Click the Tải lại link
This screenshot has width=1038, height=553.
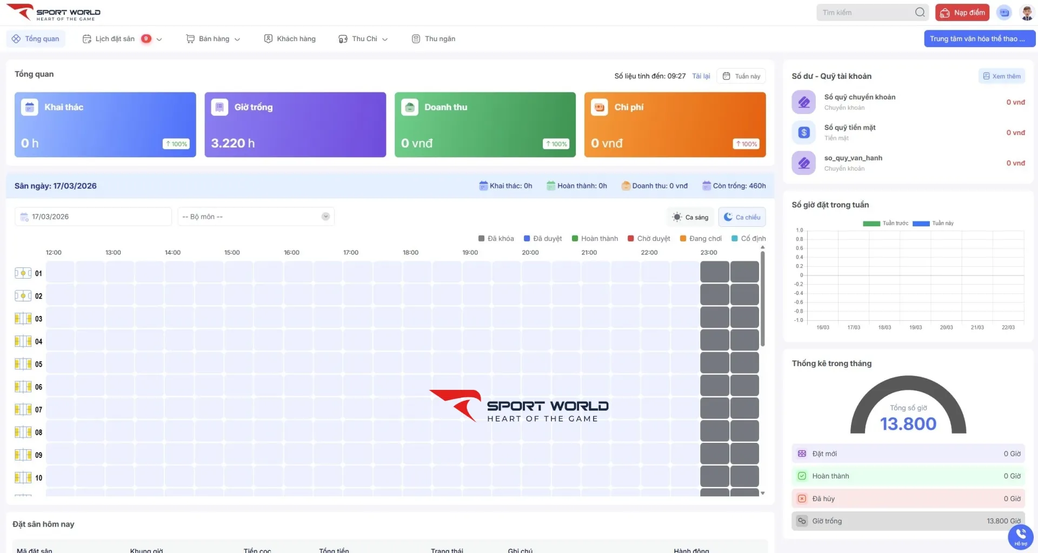click(701, 76)
